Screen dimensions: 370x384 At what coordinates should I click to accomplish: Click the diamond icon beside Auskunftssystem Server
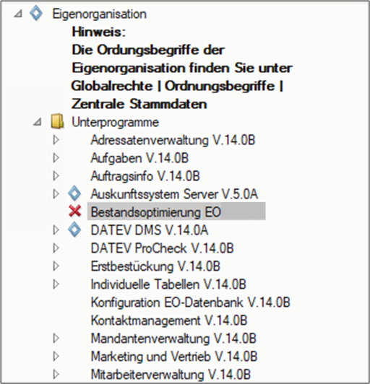coord(74,193)
